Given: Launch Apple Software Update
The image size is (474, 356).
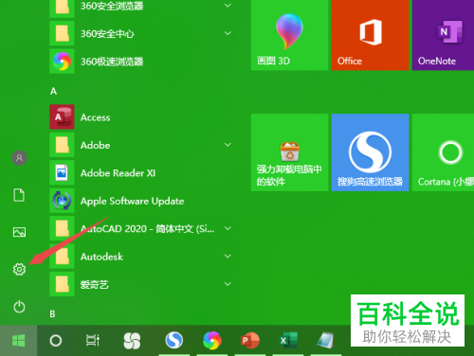Looking at the screenshot, I should 142,201.
